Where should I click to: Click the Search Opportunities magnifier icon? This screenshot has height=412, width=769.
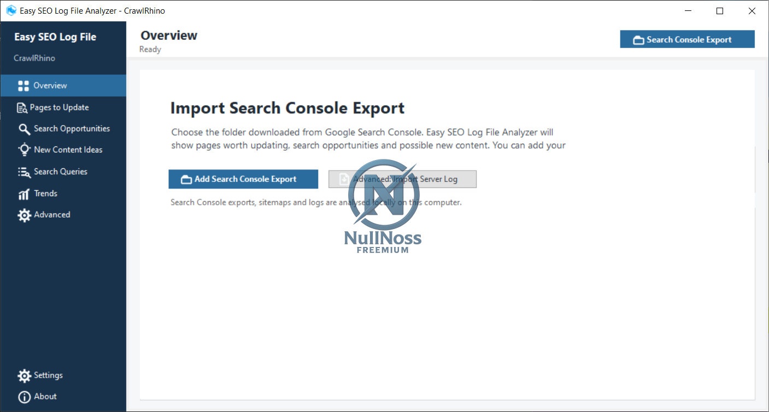coord(24,129)
